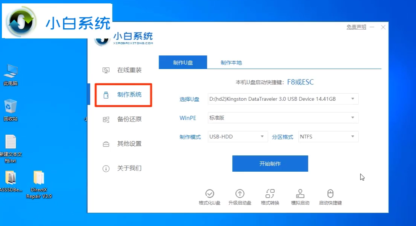Open 此电脑 desktop icon

pyautogui.click(x=11, y=75)
